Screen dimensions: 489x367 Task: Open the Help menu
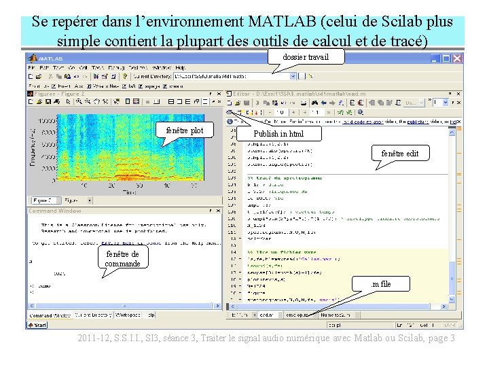pyautogui.click(x=180, y=67)
